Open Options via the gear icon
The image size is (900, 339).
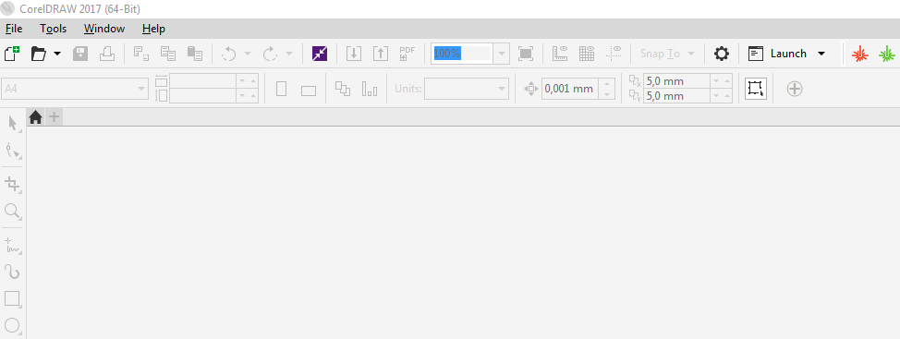point(722,54)
